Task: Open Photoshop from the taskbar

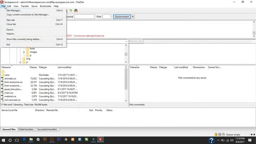Action: click(x=59, y=139)
